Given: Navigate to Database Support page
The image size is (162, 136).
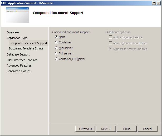Looking at the screenshot, I should [18, 54].
